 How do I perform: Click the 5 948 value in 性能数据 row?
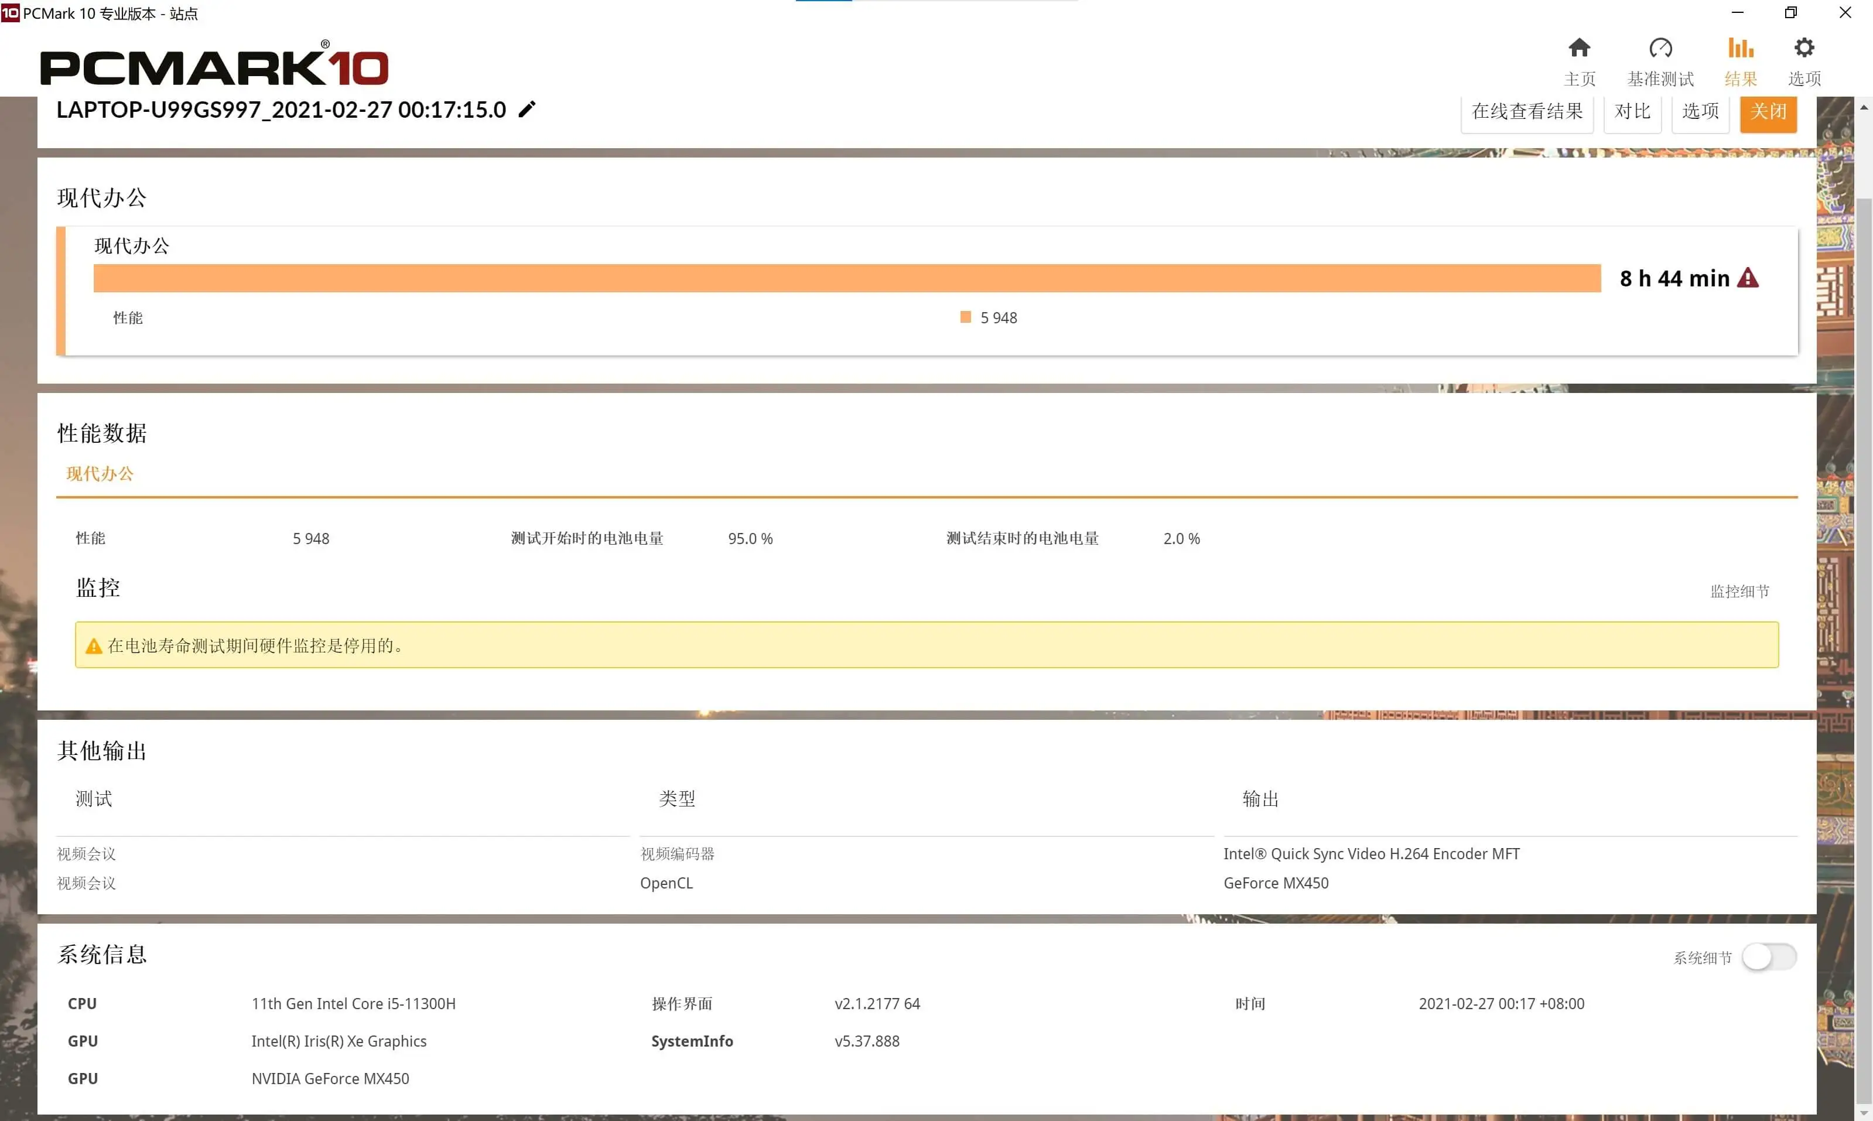(311, 539)
